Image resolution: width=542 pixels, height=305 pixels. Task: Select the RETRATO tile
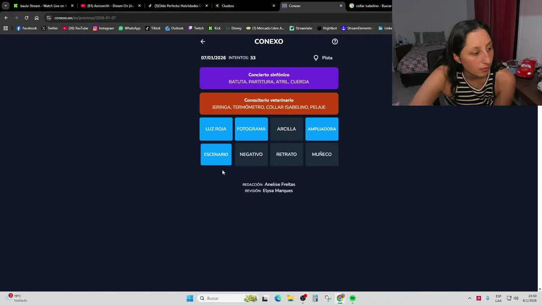(x=286, y=154)
